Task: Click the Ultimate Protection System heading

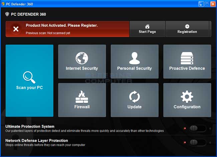Action: point(30,127)
